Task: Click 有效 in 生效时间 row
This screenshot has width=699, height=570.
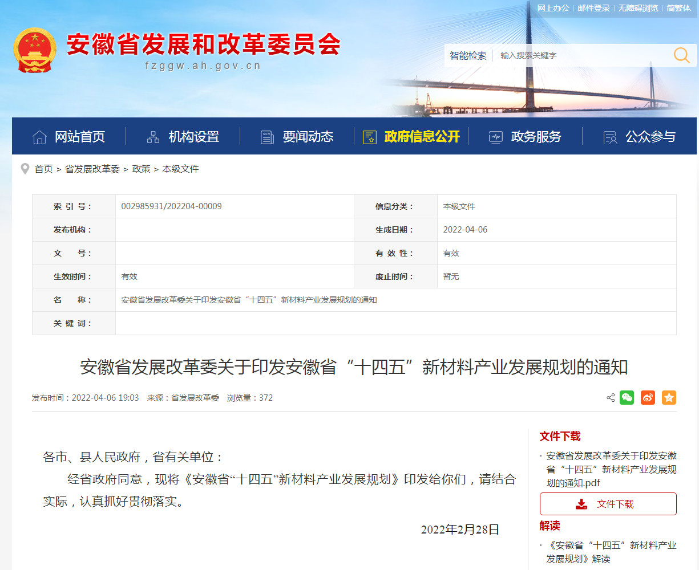Action: click(130, 276)
